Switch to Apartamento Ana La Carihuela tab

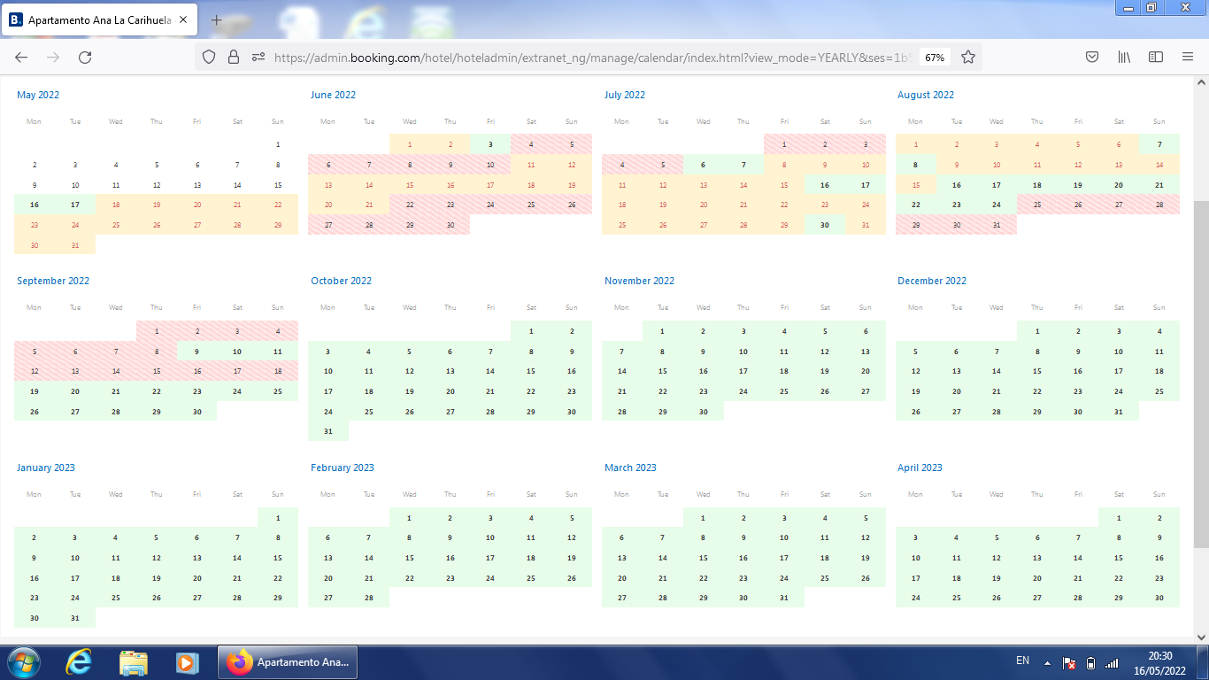(97, 19)
